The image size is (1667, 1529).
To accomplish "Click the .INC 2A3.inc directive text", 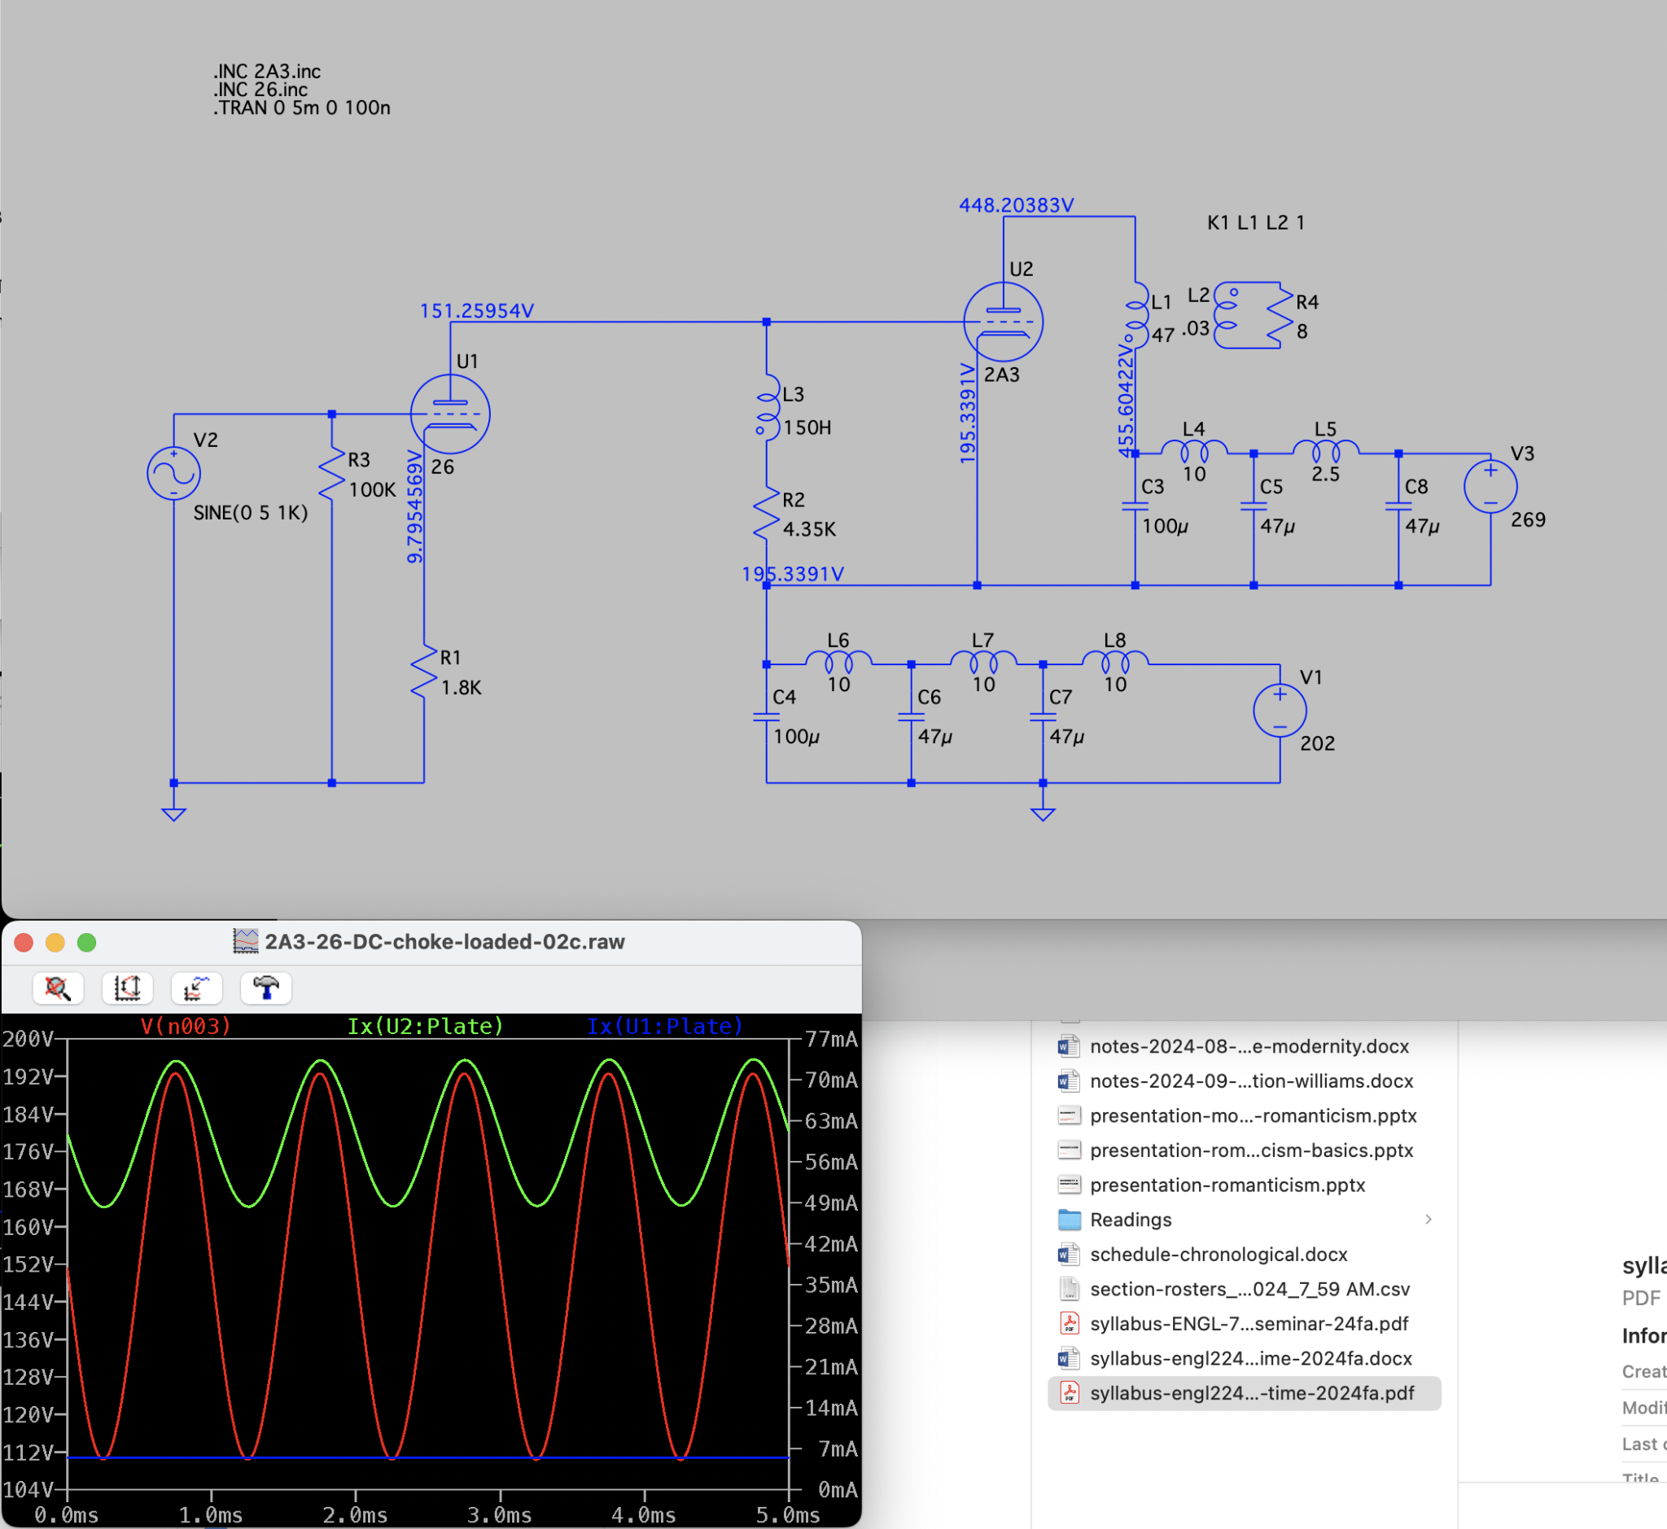I will pyautogui.click(x=267, y=72).
